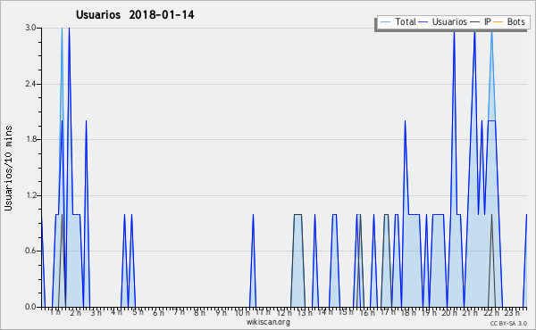Click the 3.0 value on y-axis

(x=30, y=28)
